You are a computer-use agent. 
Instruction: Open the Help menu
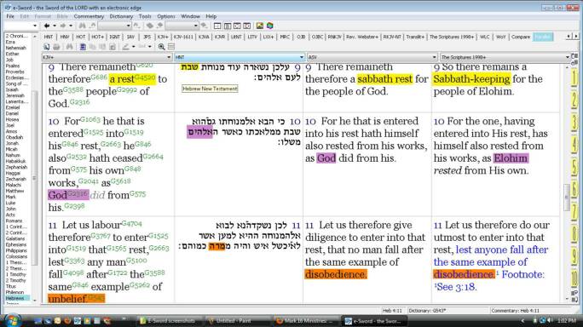click(211, 16)
